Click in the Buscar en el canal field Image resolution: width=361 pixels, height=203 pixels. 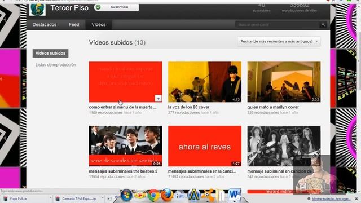point(278,24)
